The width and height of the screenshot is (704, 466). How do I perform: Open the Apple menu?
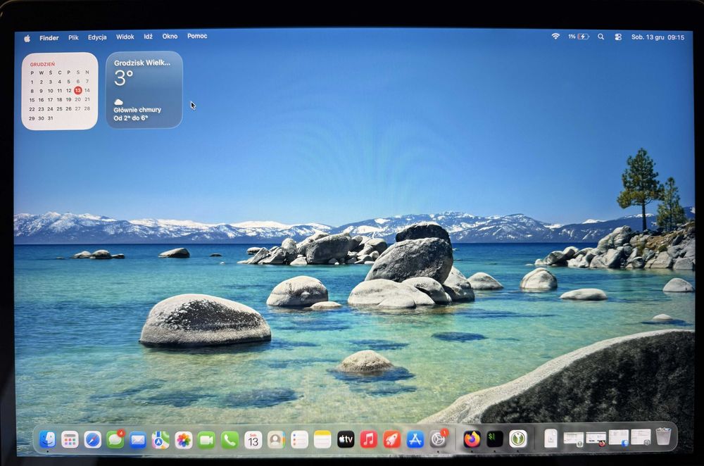pos(27,39)
